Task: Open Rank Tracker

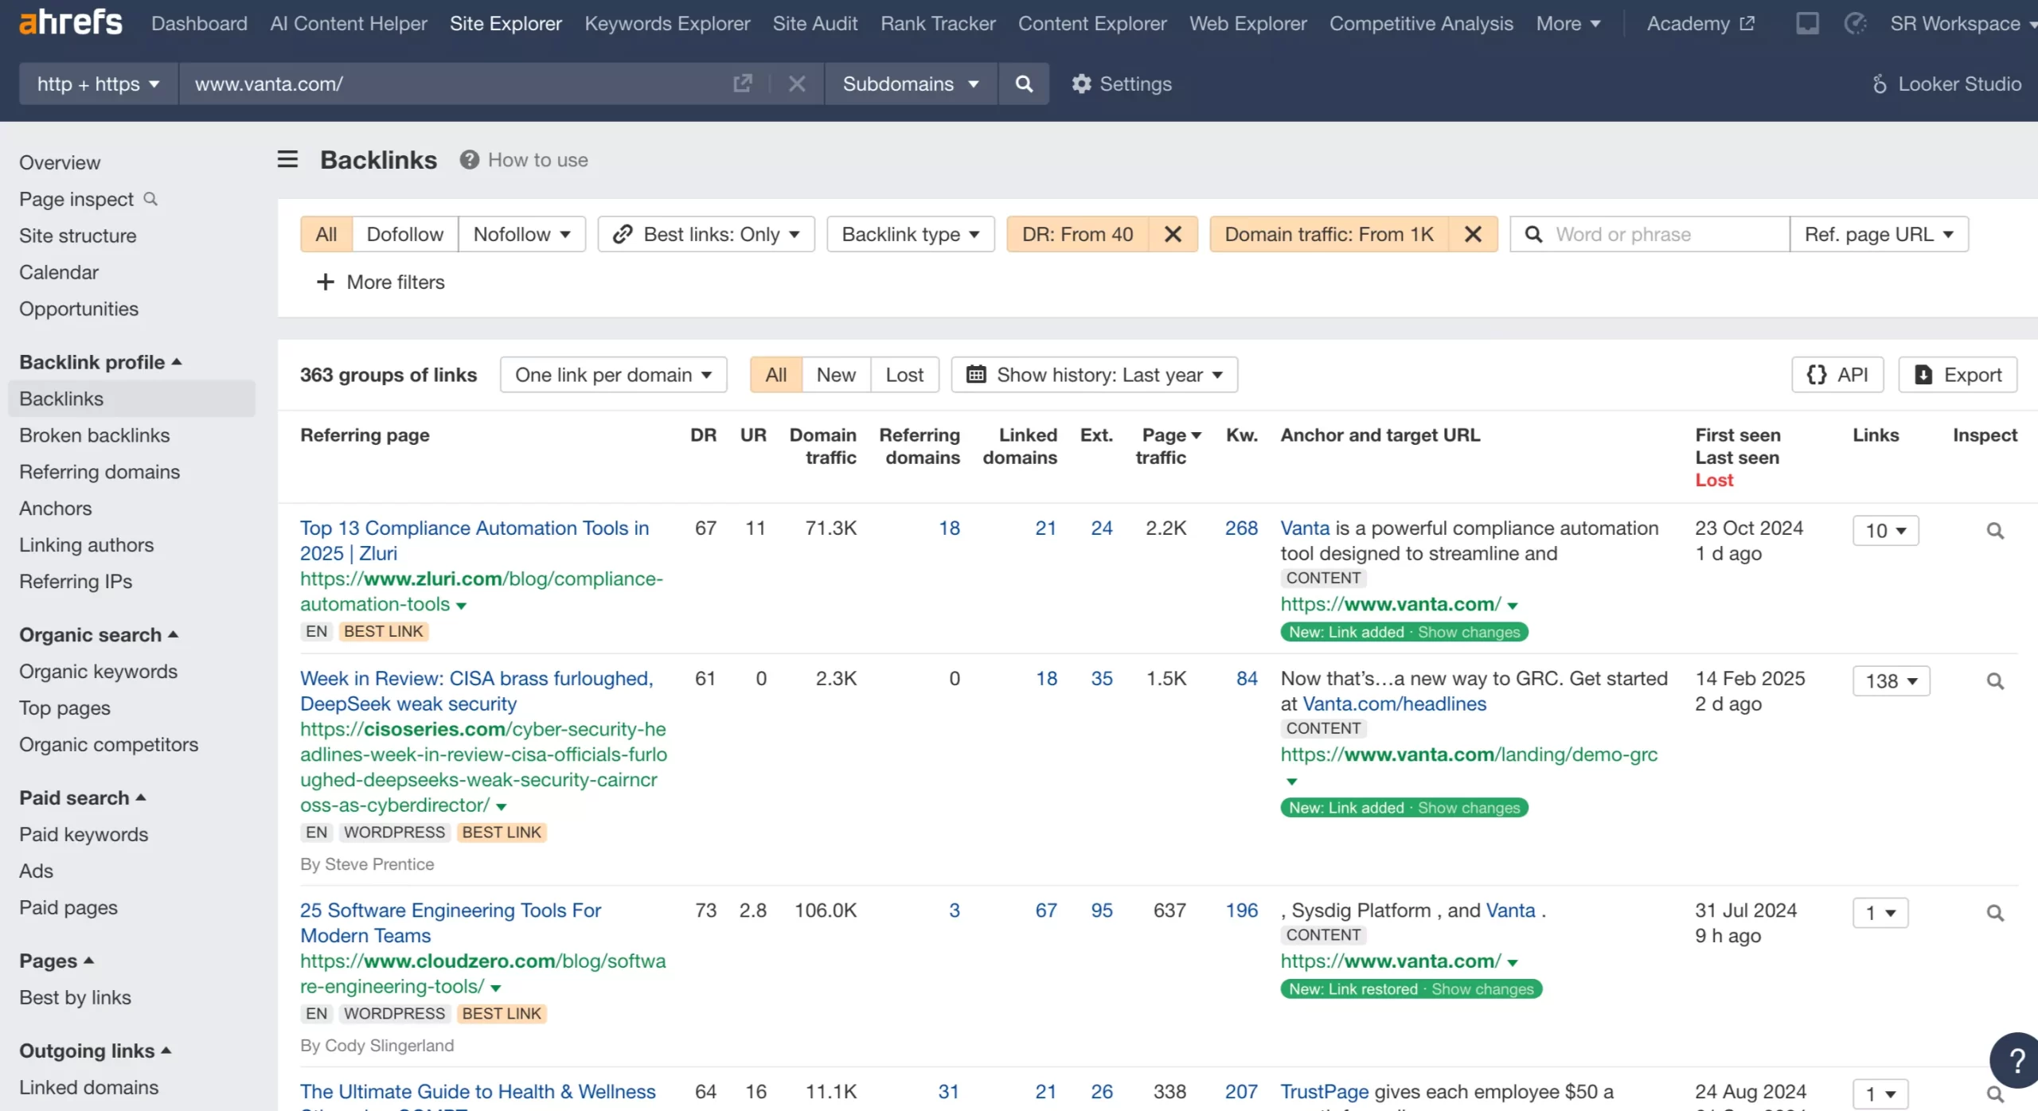Action: tap(938, 23)
